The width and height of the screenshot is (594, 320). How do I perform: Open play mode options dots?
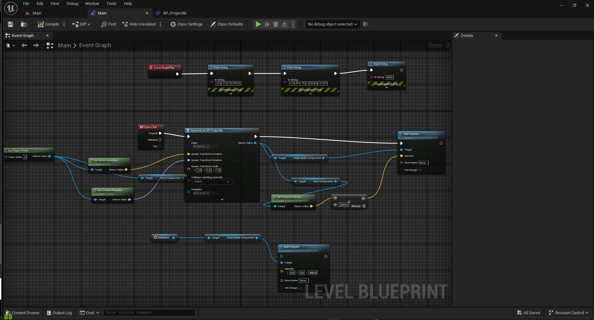coord(293,24)
